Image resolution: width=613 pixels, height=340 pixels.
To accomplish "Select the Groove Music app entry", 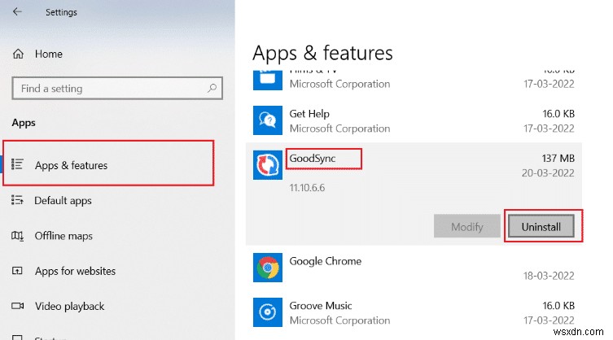I will pyautogui.click(x=414, y=312).
